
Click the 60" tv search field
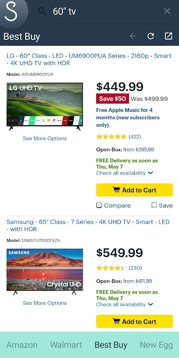pyautogui.click(x=107, y=12)
